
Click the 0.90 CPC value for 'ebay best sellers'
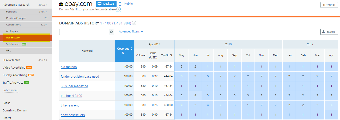pyautogui.click(x=155, y=115)
